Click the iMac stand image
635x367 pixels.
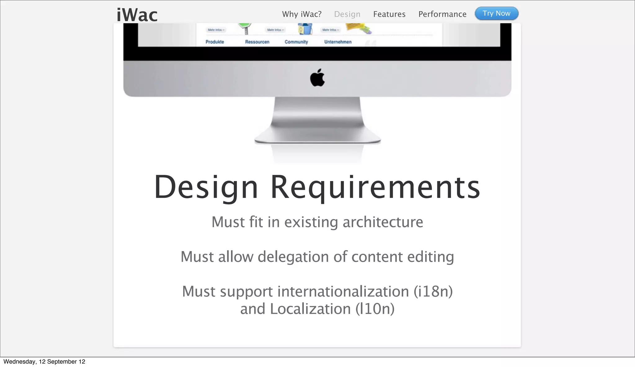coord(317,120)
